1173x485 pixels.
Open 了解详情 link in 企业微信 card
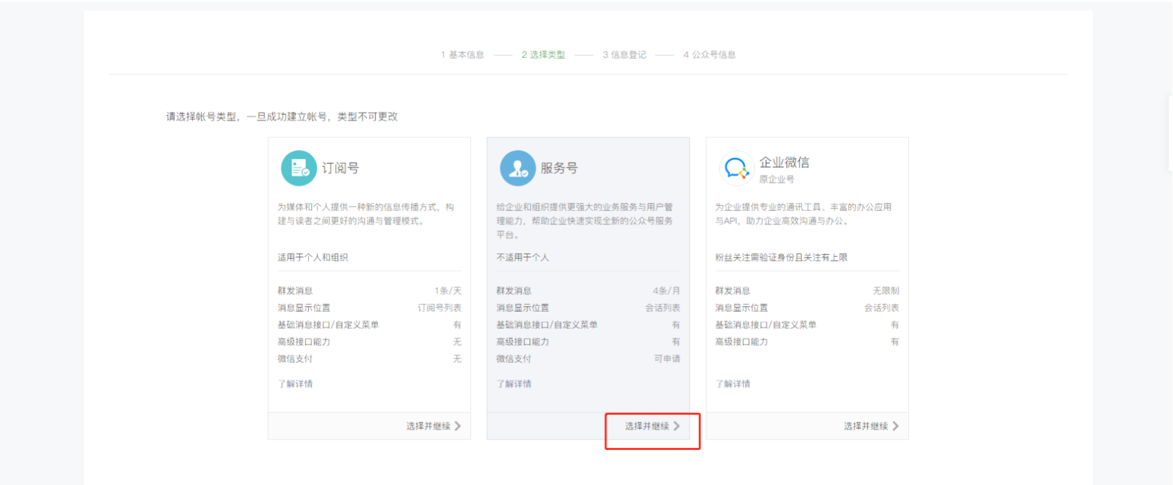[x=733, y=384]
